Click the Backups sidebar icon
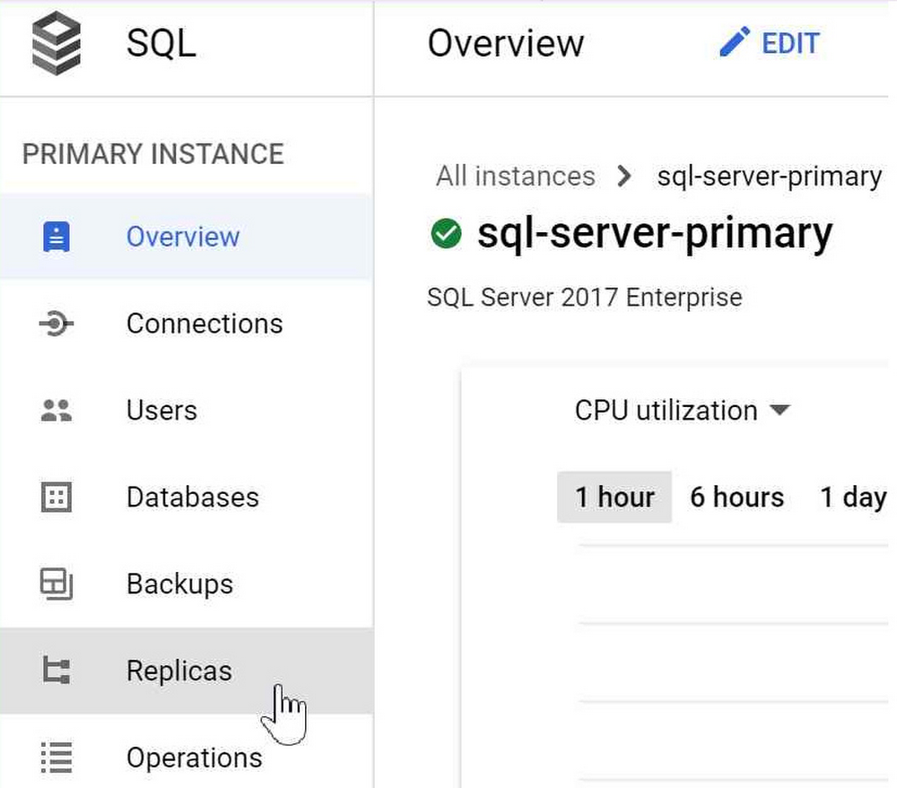 (x=56, y=584)
